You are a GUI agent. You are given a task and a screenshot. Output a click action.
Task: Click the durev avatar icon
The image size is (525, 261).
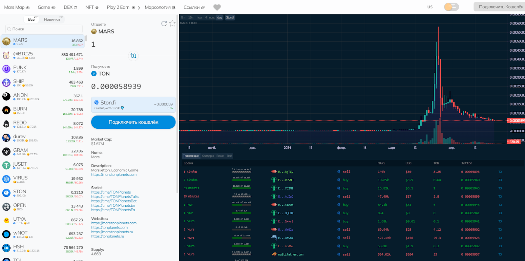pos(7,138)
